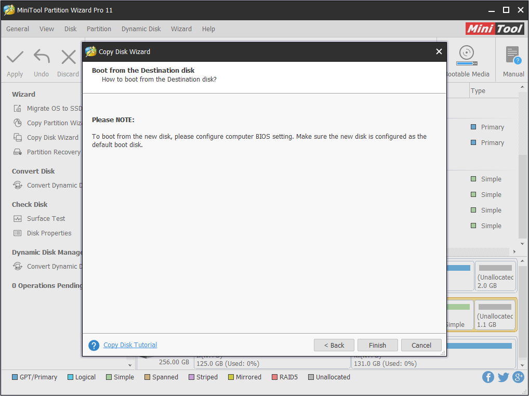Click Copy Disk Wizard sidebar icon
Viewport: 529px width, 396px height.
click(x=18, y=137)
